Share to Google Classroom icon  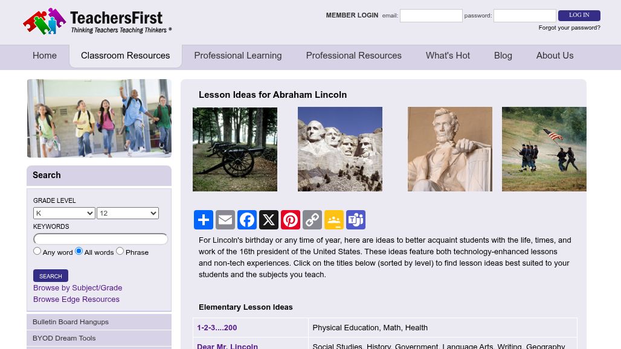(334, 220)
